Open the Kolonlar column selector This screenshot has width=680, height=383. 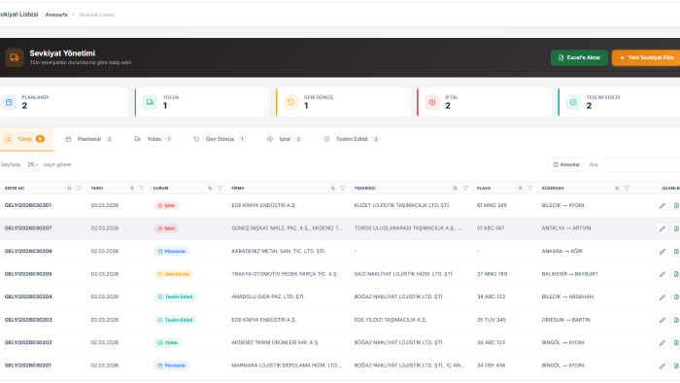[566, 164]
